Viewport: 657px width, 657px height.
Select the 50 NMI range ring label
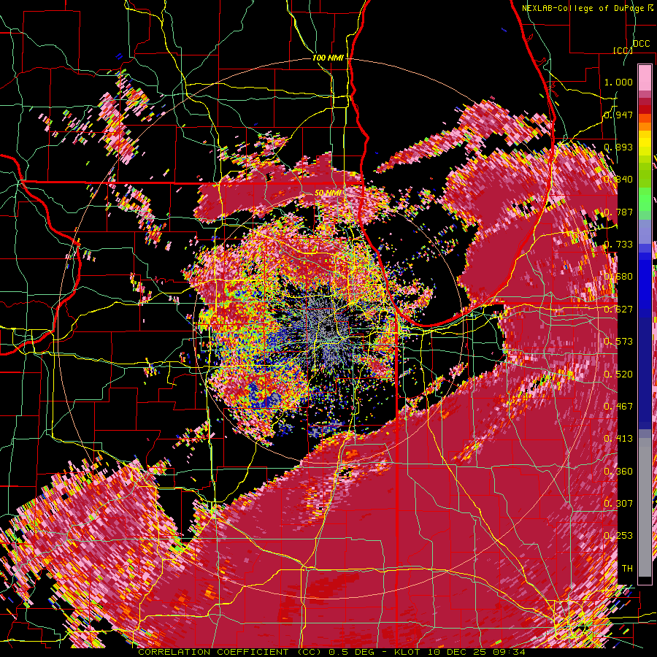point(328,193)
